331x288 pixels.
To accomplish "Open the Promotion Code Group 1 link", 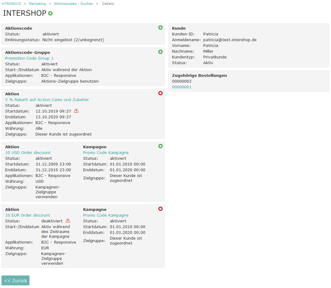I will pyautogui.click(x=29, y=58).
